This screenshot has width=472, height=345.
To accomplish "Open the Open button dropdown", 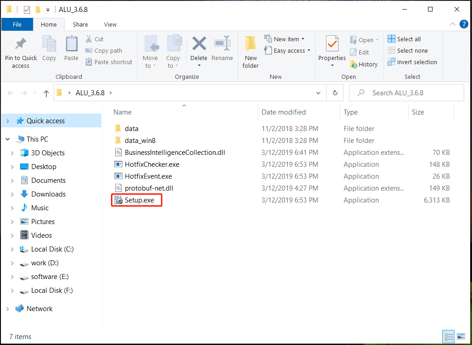I will tap(377, 40).
